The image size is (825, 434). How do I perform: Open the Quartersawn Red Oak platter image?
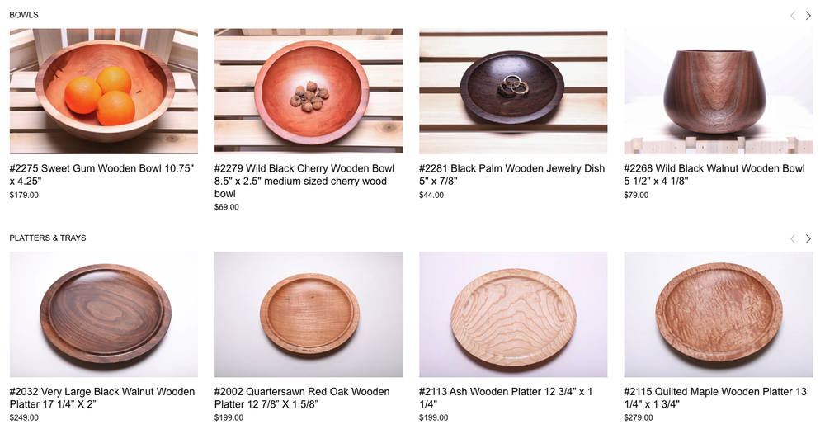coord(309,314)
